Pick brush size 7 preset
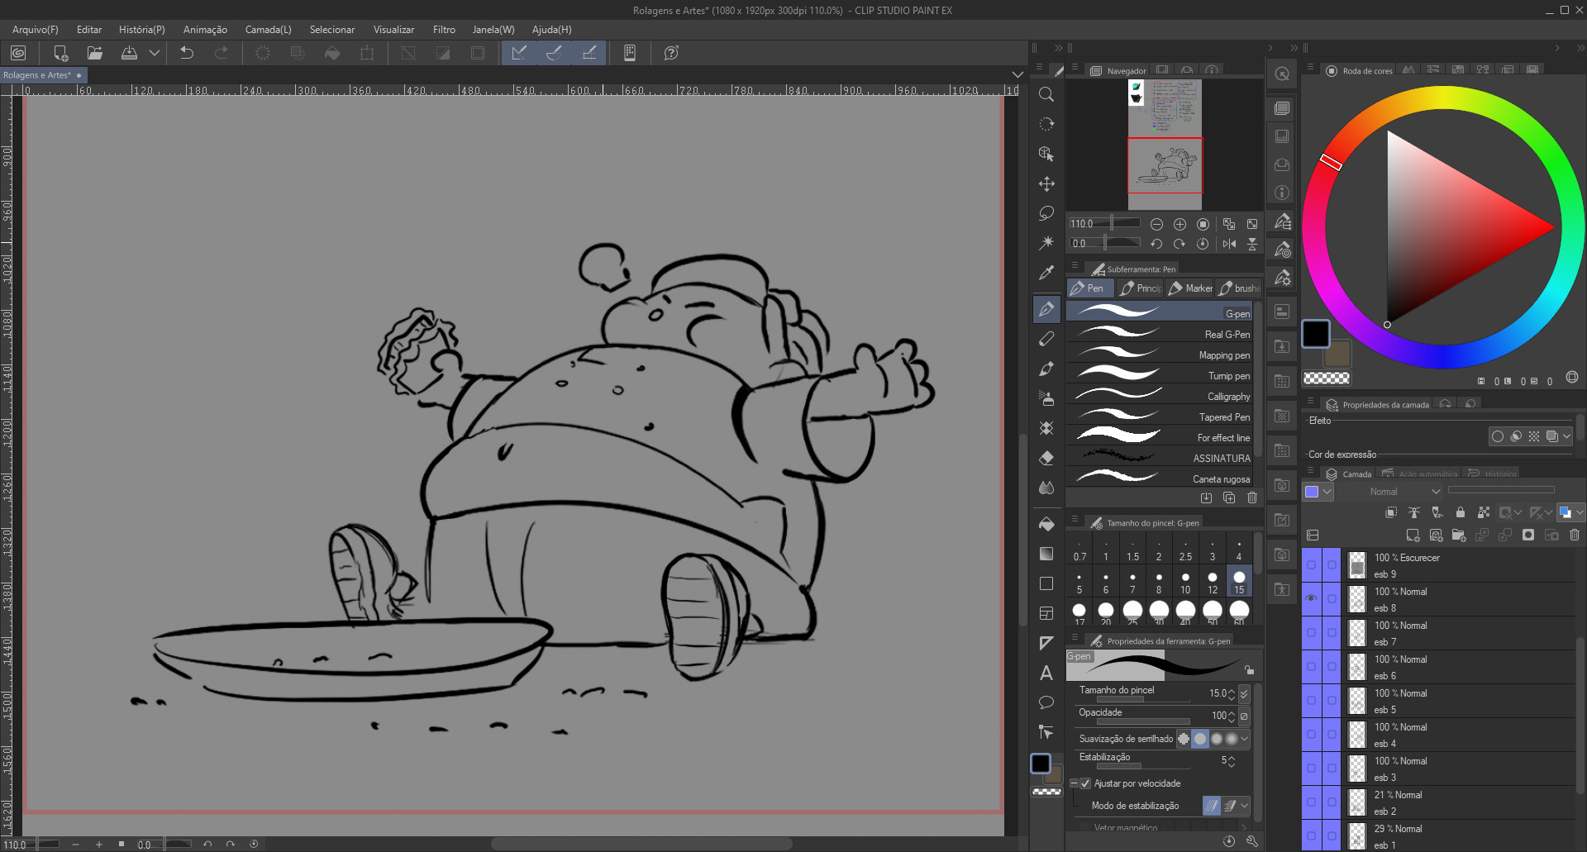This screenshot has width=1587, height=852. click(1132, 582)
